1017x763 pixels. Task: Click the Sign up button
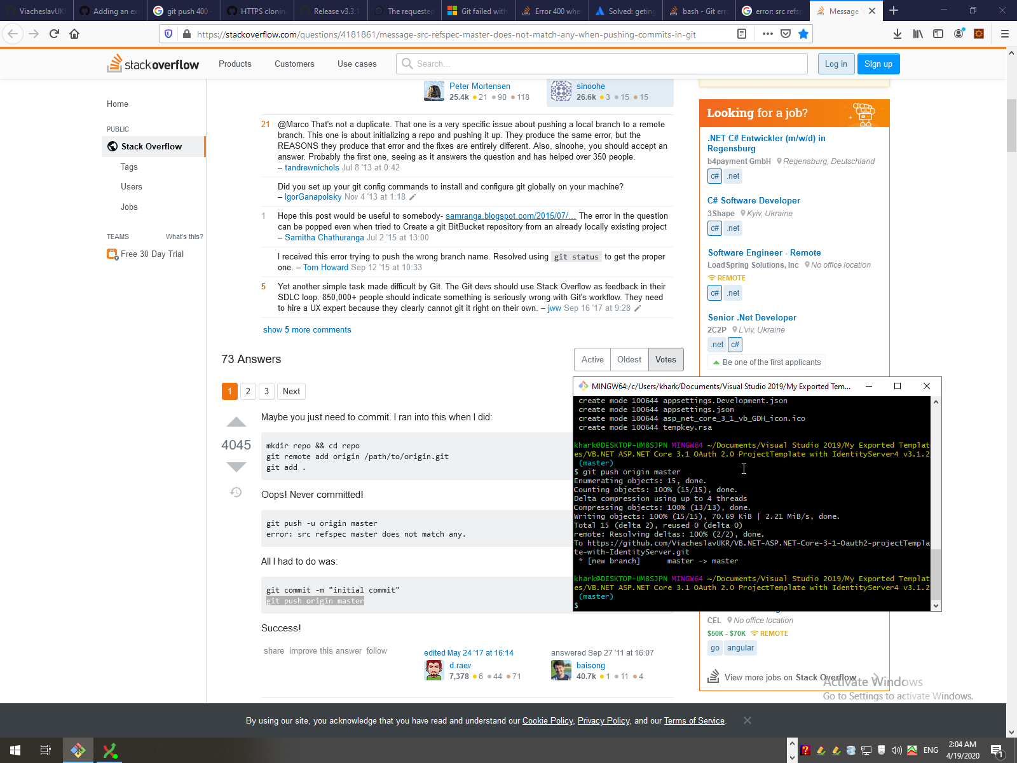click(x=878, y=64)
